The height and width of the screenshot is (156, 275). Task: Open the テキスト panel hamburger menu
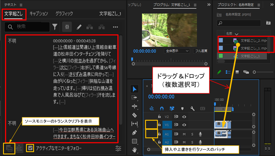[x=21, y=5]
